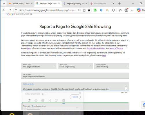Image resolution: width=145 pixels, height=115 pixels.
Task: Open clipboard history tab in emoji panel
Action: (x=64, y=100)
